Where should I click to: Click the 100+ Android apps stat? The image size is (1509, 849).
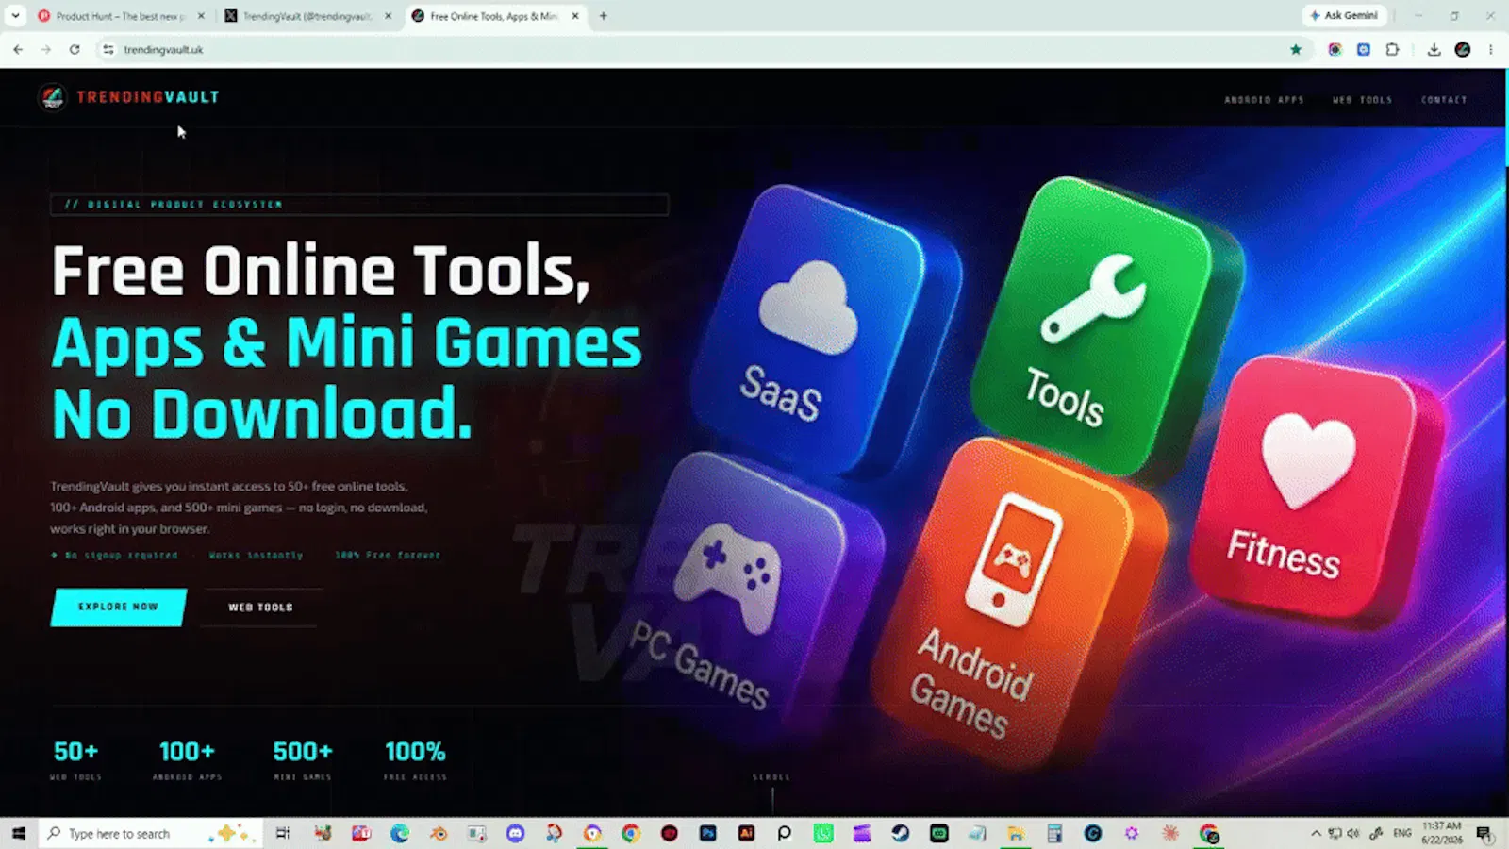(x=187, y=759)
